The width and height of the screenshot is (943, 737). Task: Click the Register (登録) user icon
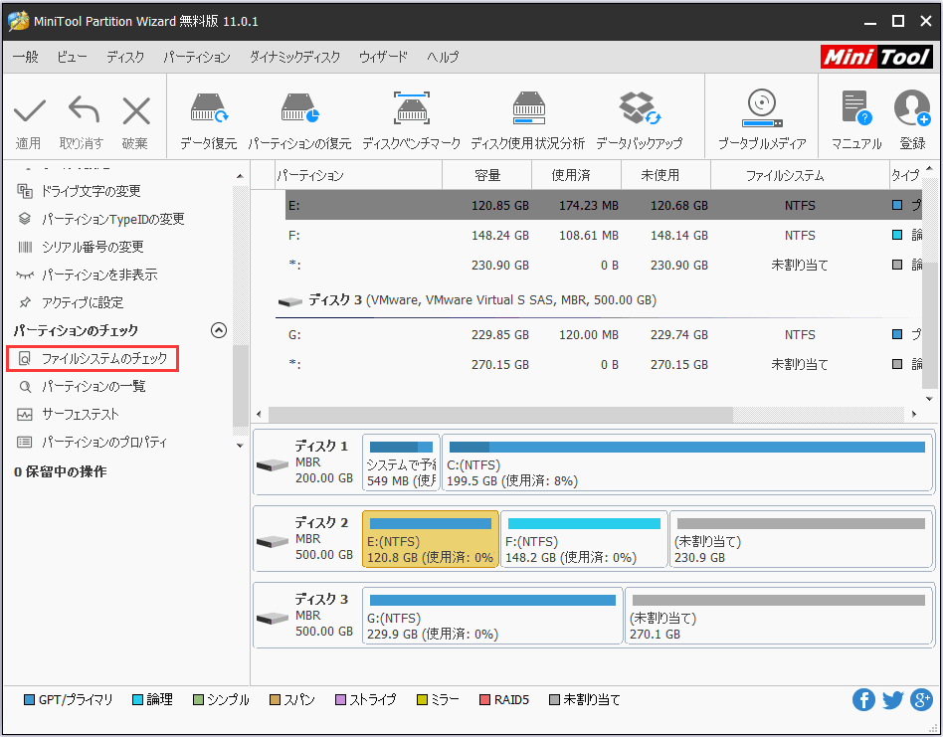[x=912, y=108]
